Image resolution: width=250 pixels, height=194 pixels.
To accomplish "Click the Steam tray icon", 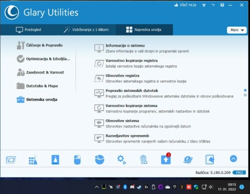I will [x=139, y=187].
